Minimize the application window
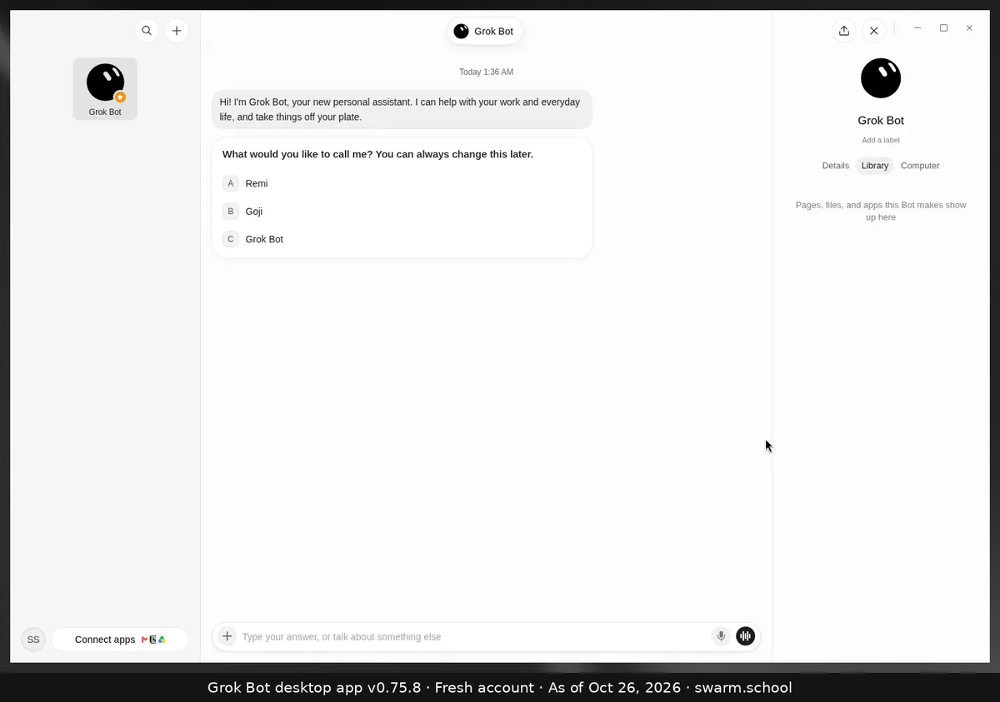Image resolution: width=1000 pixels, height=702 pixels. 917,28
